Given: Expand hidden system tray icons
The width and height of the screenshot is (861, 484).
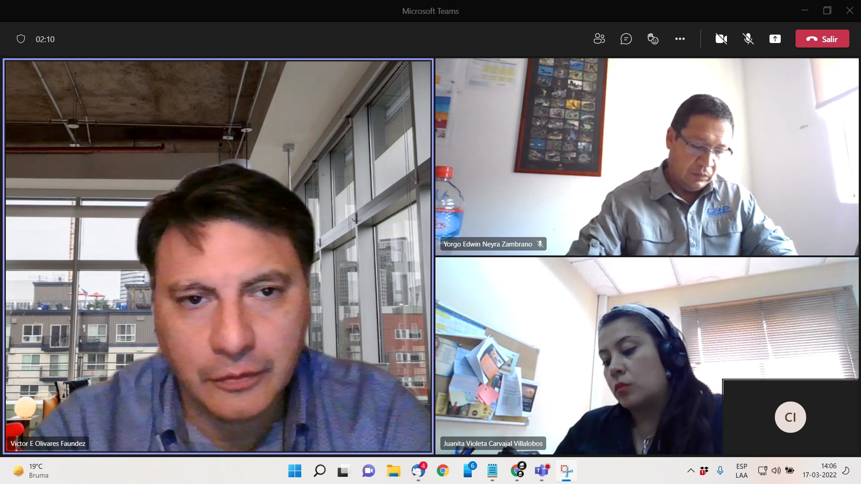Looking at the screenshot, I should 691,471.
